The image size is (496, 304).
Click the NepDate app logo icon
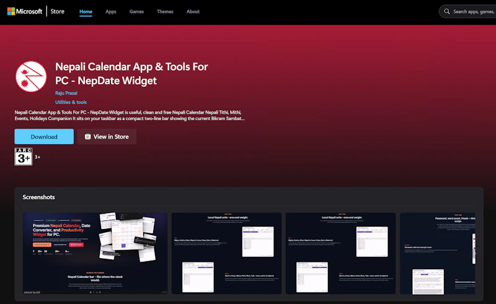coord(31,77)
